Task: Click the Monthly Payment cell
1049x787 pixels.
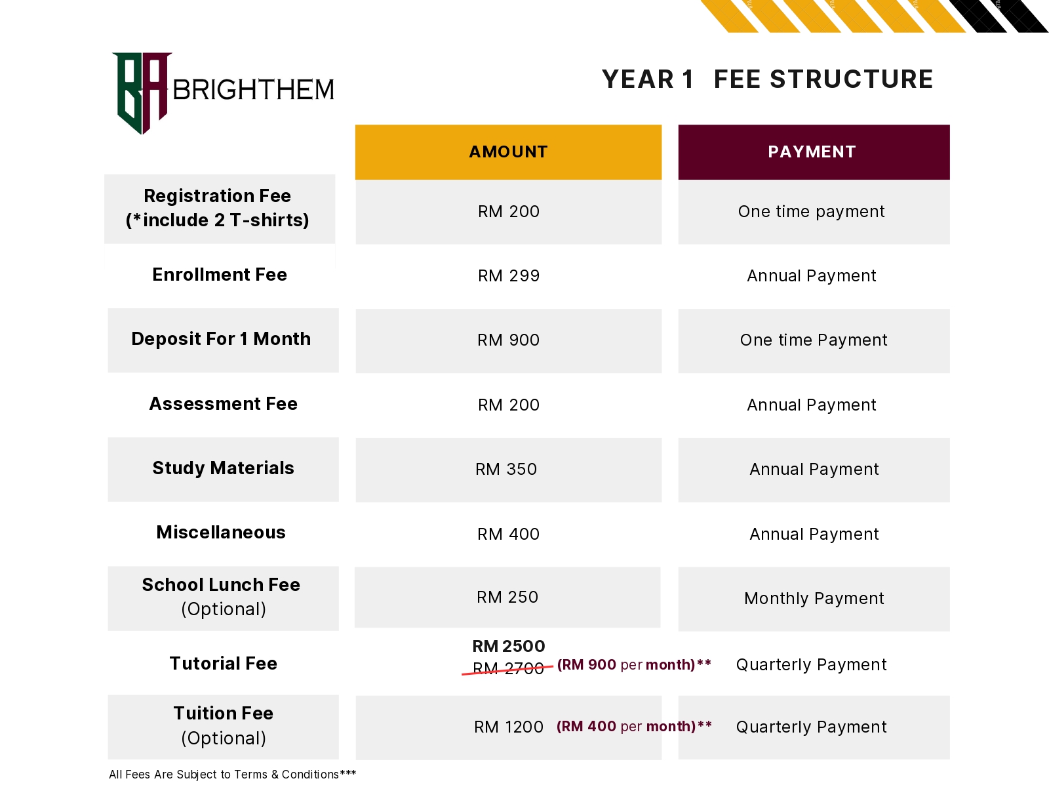Action: click(x=814, y=599)
